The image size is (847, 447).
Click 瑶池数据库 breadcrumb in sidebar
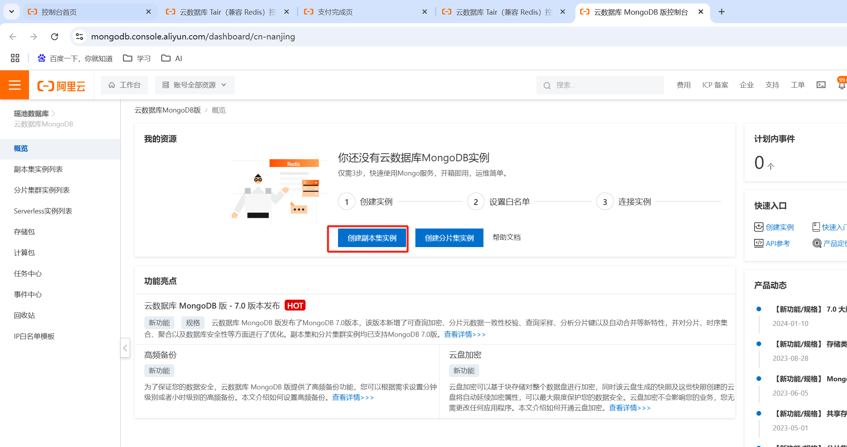point(31,113)
